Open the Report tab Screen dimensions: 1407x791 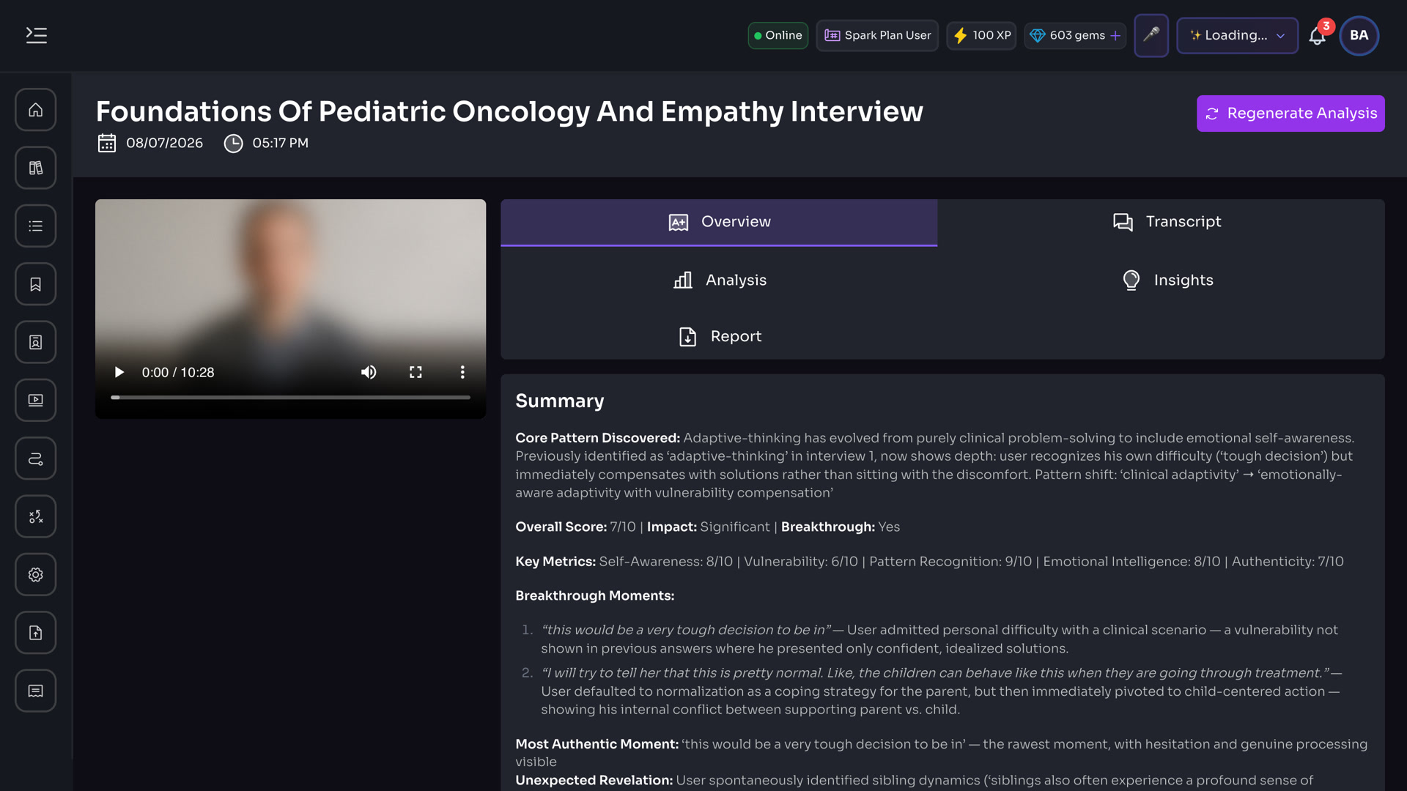pyautogui.click(x=719, y=336)
